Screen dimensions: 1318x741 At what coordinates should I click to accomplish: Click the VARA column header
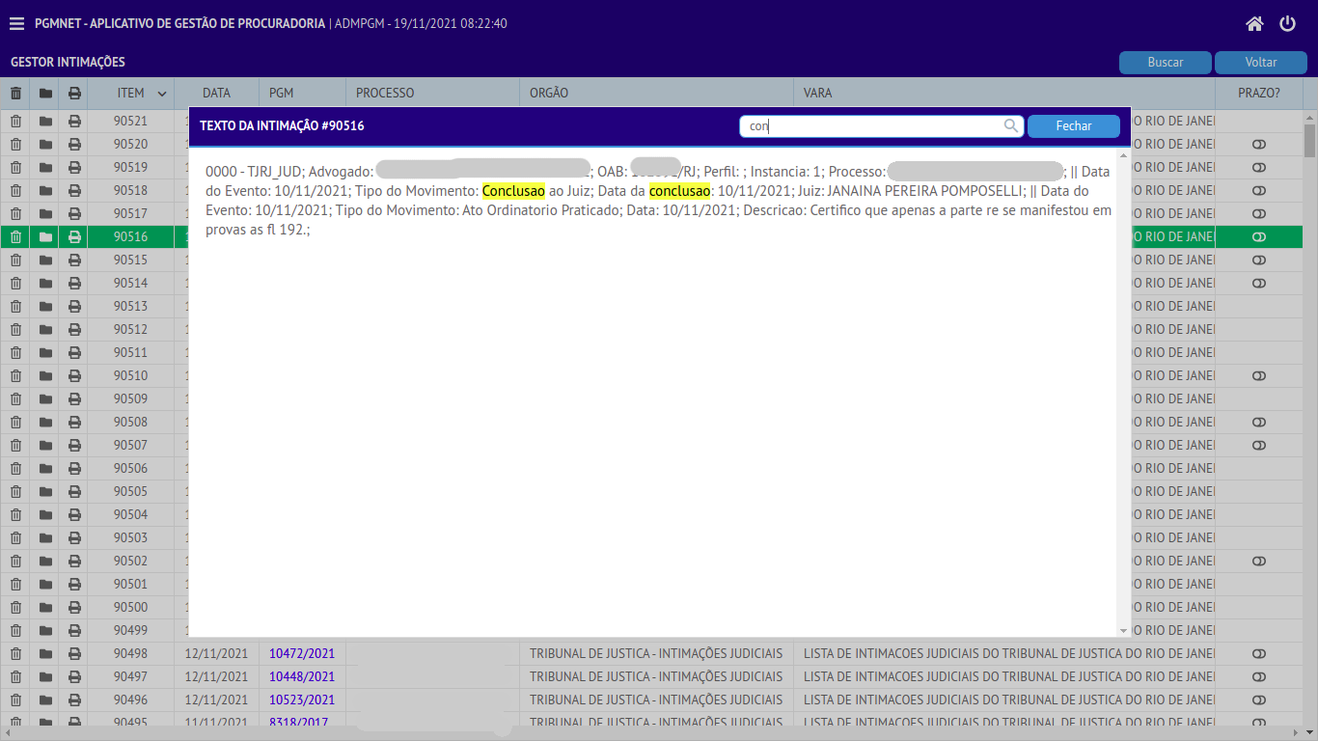(817, 94)
